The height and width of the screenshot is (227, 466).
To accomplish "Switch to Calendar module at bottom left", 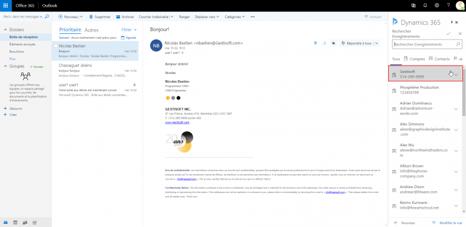I will pyautogui.click(x=15, y=222).
